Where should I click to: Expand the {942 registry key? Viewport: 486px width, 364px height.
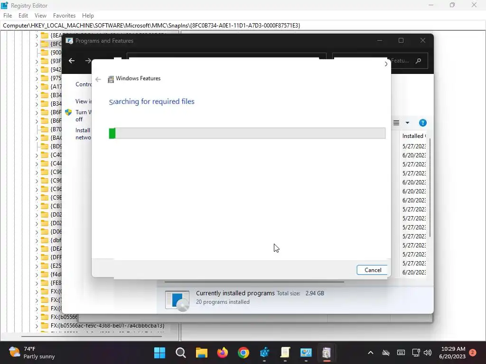[37, 70]
